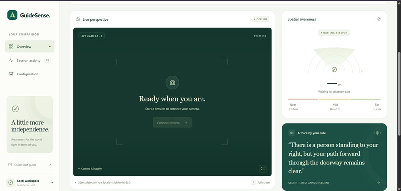Click the green Far distance bar
The height and width of the screenshot is (191, 401).
click(x=366, y=99)
